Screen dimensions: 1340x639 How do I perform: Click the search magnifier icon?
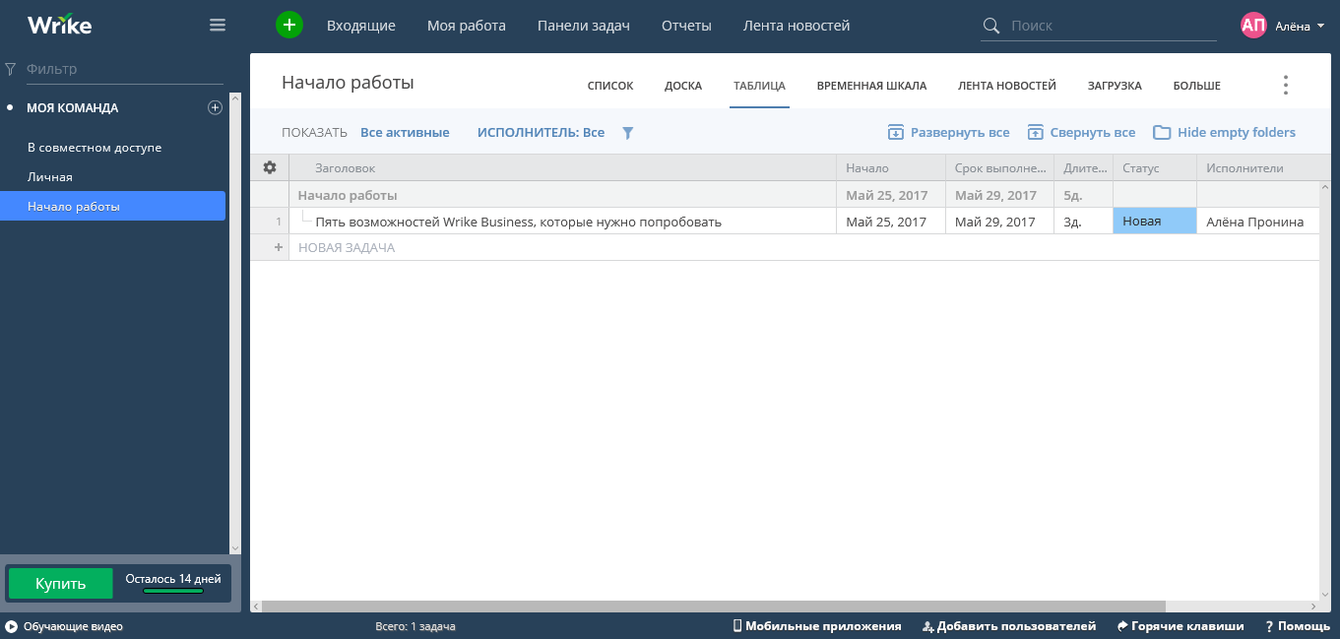[991, 26]
